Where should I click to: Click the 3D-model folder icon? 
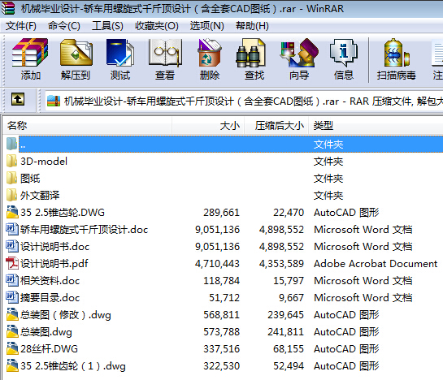pyautogui.click(x=11, y=162)
